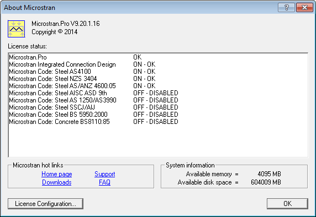The width and height of the screenshot is (316, 217).
Task: Click the Available memory value 4095 MB
Action: pyautogui.click(x=269, y=174)
